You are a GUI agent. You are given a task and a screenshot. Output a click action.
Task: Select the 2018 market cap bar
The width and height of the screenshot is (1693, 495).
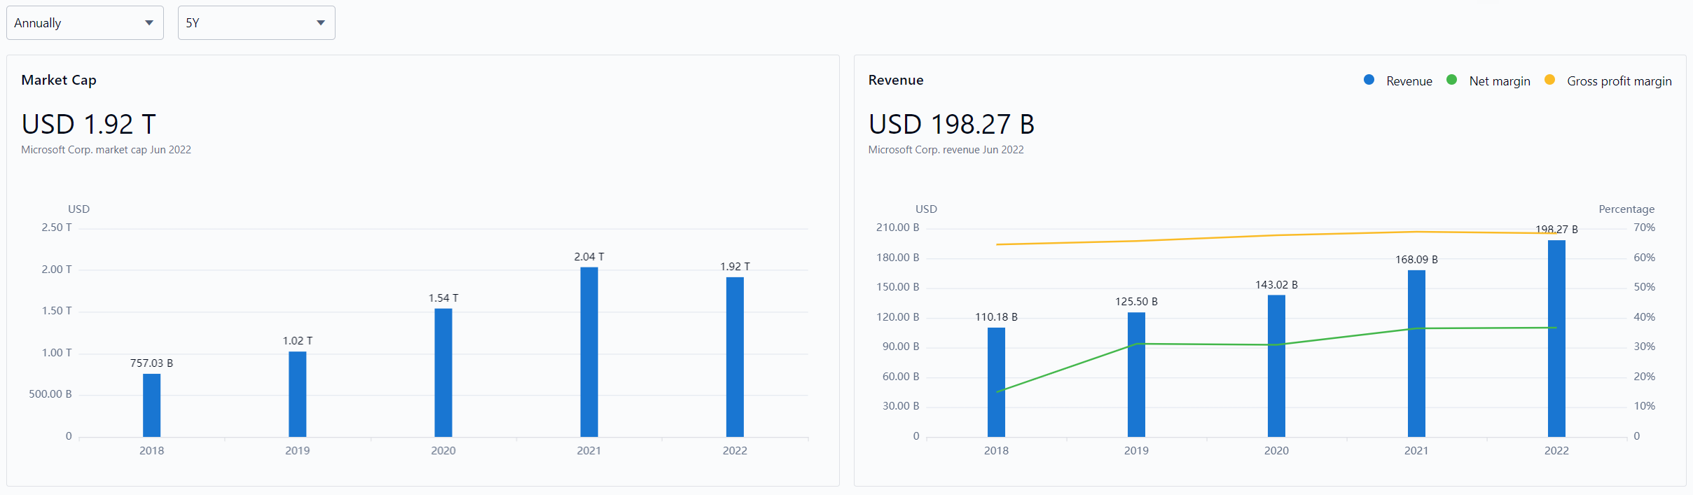[x=151, y=405]
